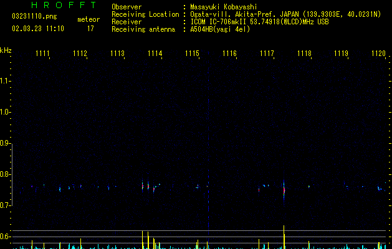Click the Observer label
Screen dimensions: 392x249
[x=127, y=7]
